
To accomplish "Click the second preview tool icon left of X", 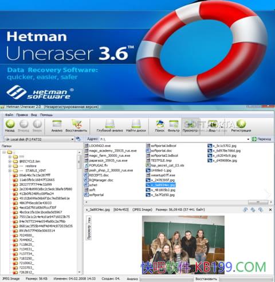I will coord(253,210).
